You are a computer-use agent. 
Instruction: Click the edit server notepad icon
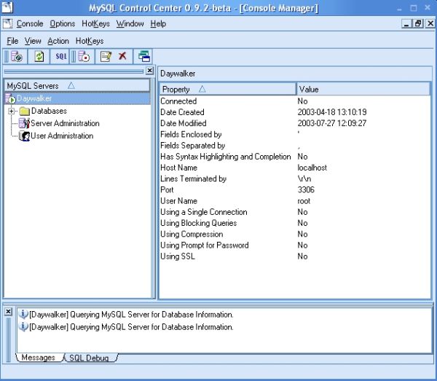(106, 56)
